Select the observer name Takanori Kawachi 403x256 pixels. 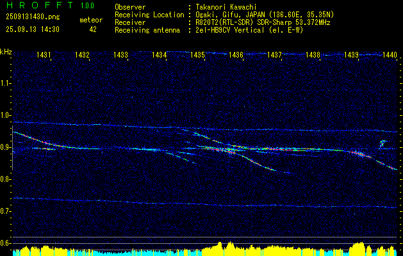[x=226, y=7]
